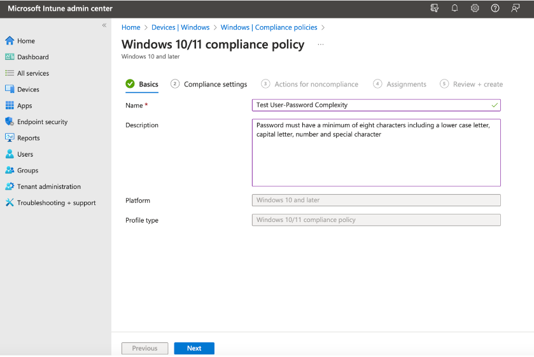Click the Groups people icon
Viewport: 534px width, 357px height.
(10, 170)
